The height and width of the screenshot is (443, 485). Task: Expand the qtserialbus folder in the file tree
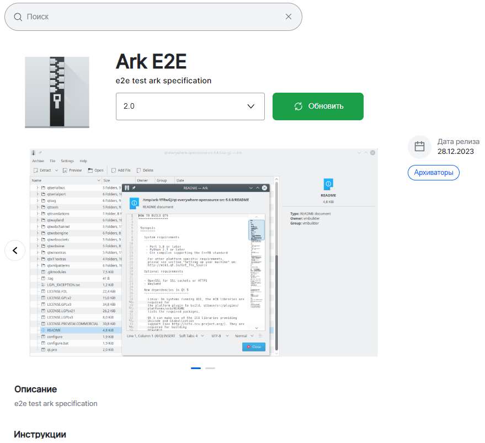click(38, 188)
